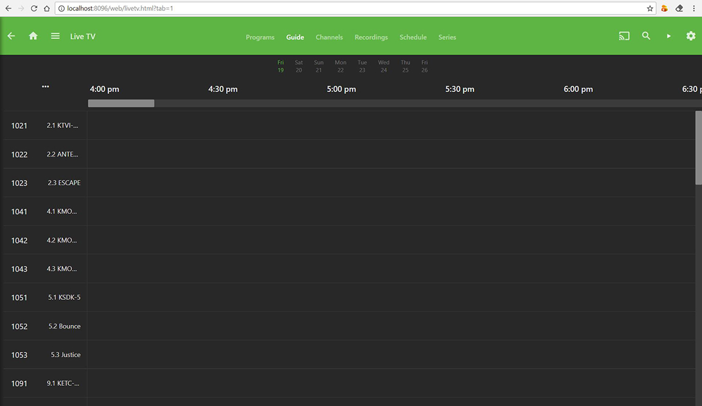Click the site info icon in address bar
This screenshot has width=702, height=406.
point(62,8)
